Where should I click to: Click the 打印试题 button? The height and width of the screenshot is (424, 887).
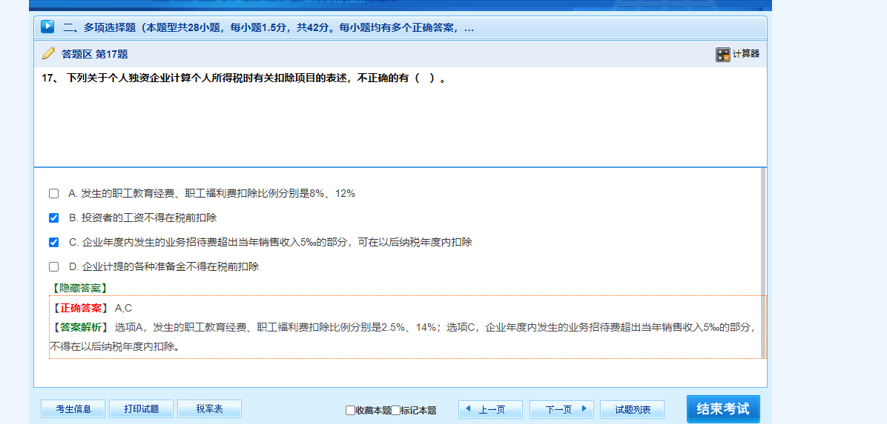(142, 408)
